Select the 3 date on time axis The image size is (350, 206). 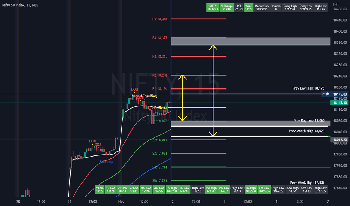pyautogui.click(x=225, y=202)
